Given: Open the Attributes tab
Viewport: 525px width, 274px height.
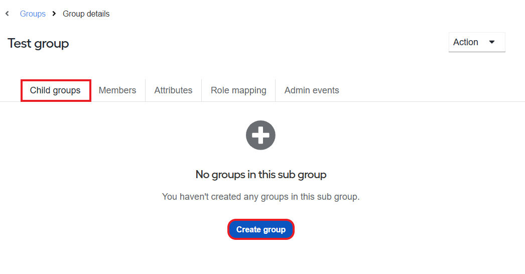Looking at the screenshot, I should pyautogui.click(x=173, y=90).
